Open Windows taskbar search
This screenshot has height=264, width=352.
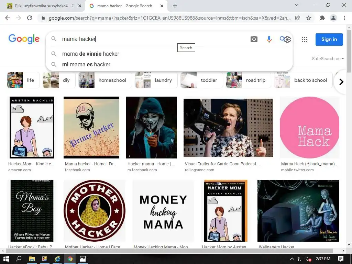tap(19, 259)
